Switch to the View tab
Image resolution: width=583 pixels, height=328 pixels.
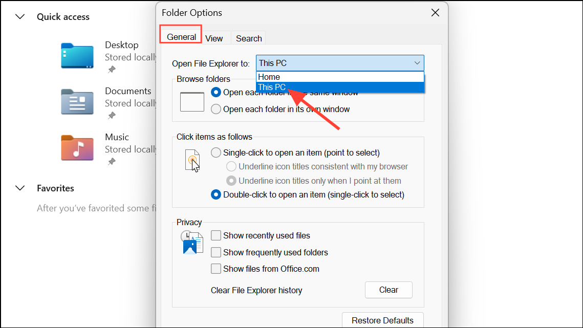click(x=214, y=38)
